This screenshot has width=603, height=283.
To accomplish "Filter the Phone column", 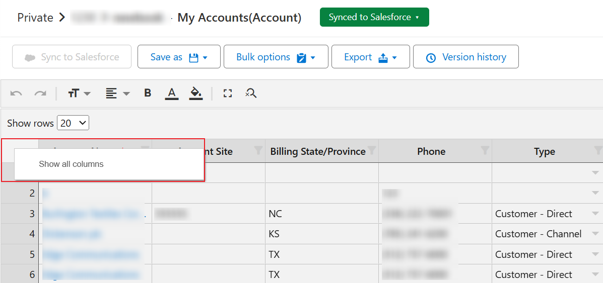I will (x=485, y=150).
